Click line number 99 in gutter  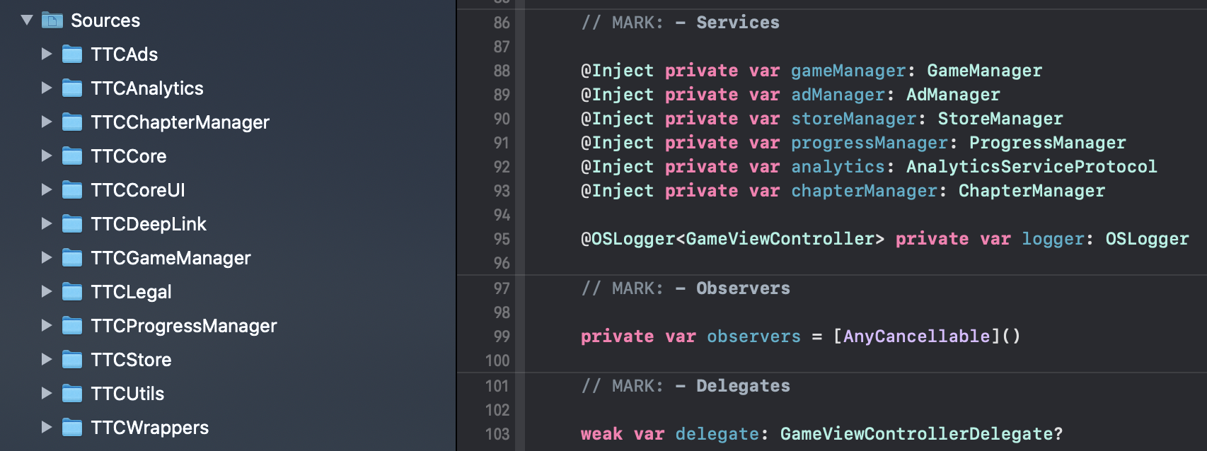(x=502, y=336)
